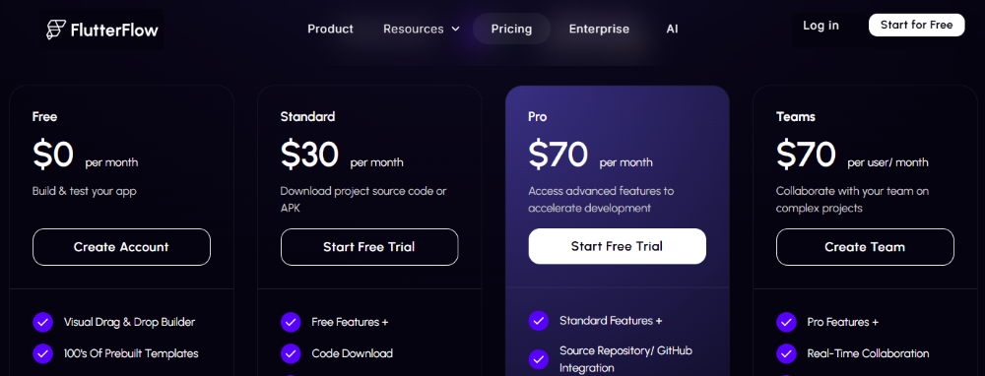Open the AI navigation link
This screenshot has width=985, height=376.
click(672, 29)
